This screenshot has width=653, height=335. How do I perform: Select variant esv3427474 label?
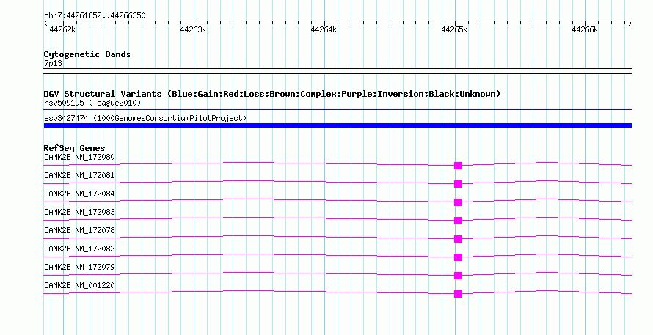[x=145, y=119]
